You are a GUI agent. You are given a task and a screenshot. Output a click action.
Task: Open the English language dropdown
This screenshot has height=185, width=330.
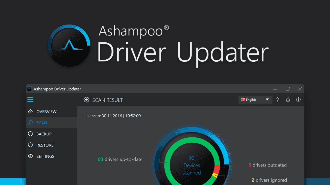click(x=255, y=100)
